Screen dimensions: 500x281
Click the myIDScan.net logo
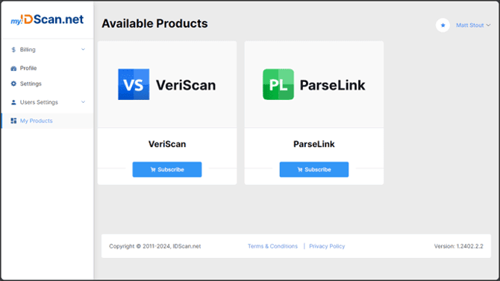47,20
